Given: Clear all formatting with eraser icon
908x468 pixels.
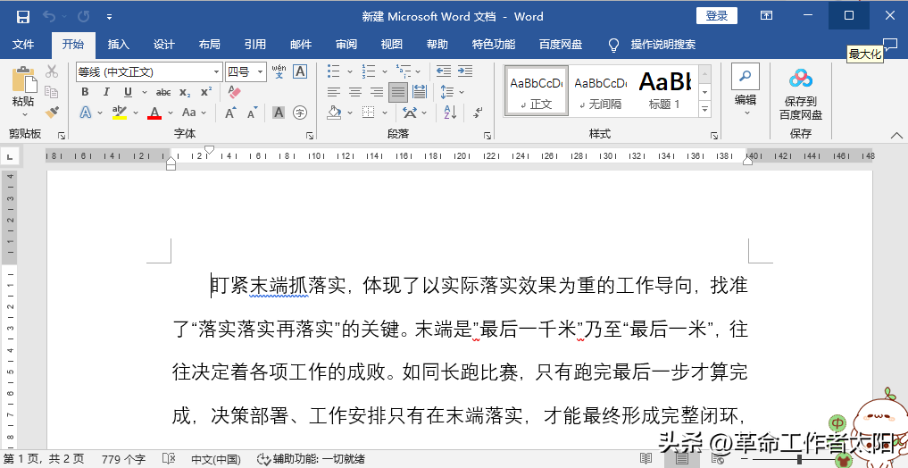Looking at the screenshot, I should pyautogui.click(x=234, y=92).
